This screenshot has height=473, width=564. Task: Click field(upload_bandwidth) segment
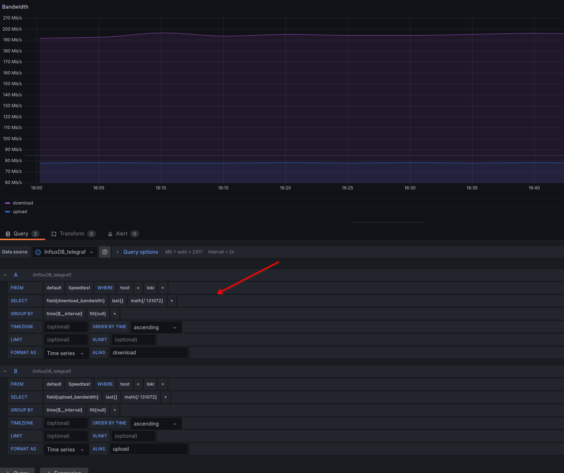coord(73,397)
